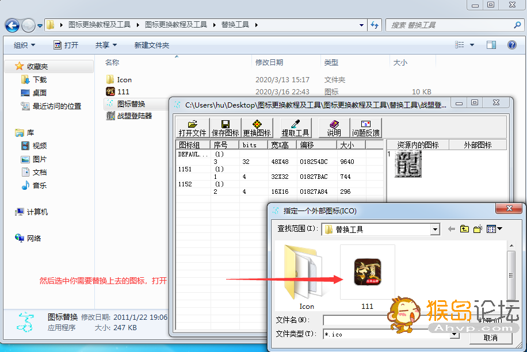Screen dimensions: 527x352
Task: Select 库 in navigation pane
Action: click(30, 133)
